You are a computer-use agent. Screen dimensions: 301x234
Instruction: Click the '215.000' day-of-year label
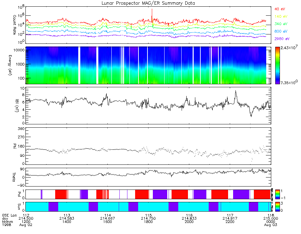pyautogui.click(x=271, y=219)
